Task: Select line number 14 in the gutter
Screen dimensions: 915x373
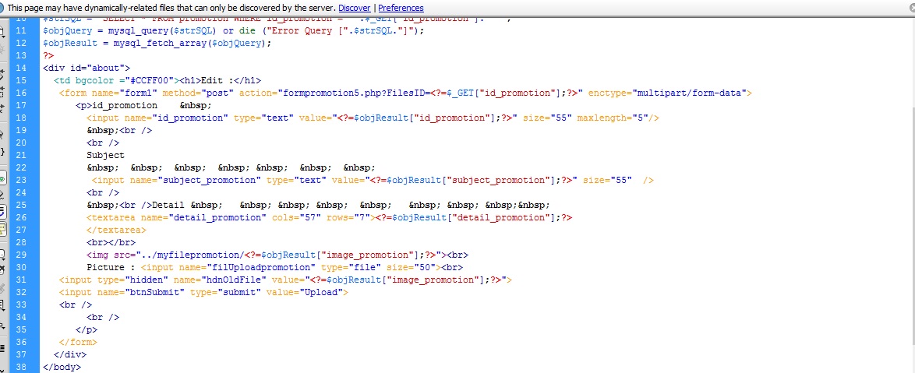Action: tap(21, 69)
